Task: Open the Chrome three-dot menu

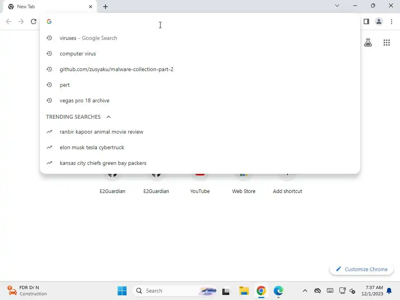Action: click(391, 21)
